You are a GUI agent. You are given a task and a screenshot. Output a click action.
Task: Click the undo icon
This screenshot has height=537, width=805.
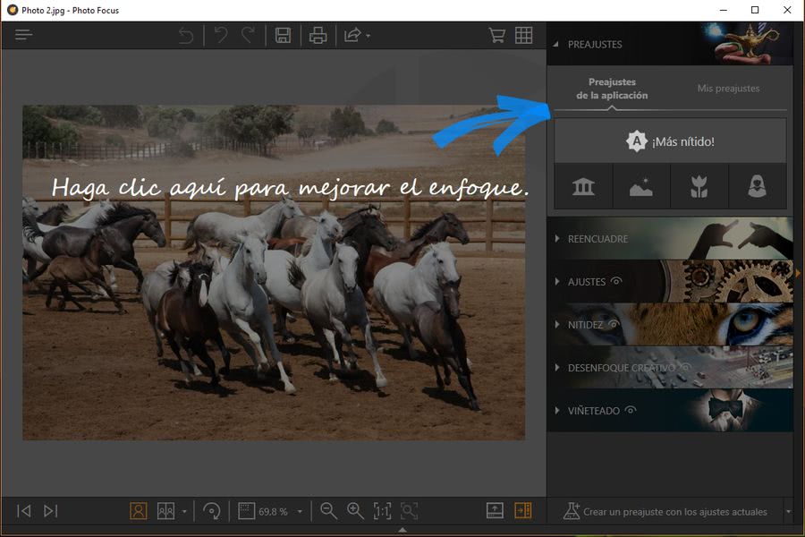click(x=221, y=35)
